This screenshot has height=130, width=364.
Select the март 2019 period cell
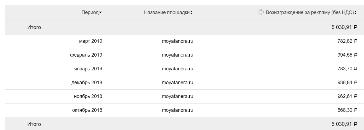coord(91,41)
